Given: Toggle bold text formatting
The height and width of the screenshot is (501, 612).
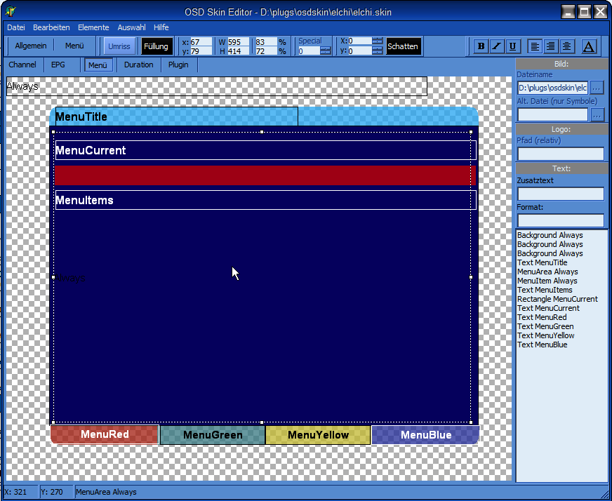Looking at the screenshot, I should pyautogui.click(x=481, y=46).
